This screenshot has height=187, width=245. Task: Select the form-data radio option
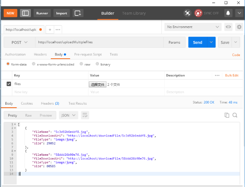8,64
